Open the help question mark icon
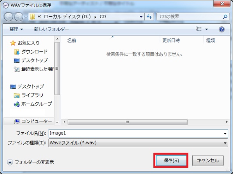The height and width of the screenshot is (174, 233). point(222,29)
